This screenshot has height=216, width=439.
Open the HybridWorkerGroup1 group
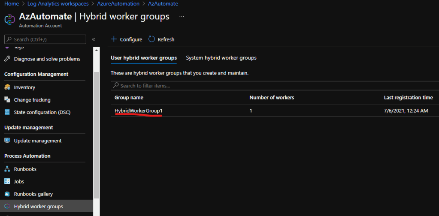point(138,111)
